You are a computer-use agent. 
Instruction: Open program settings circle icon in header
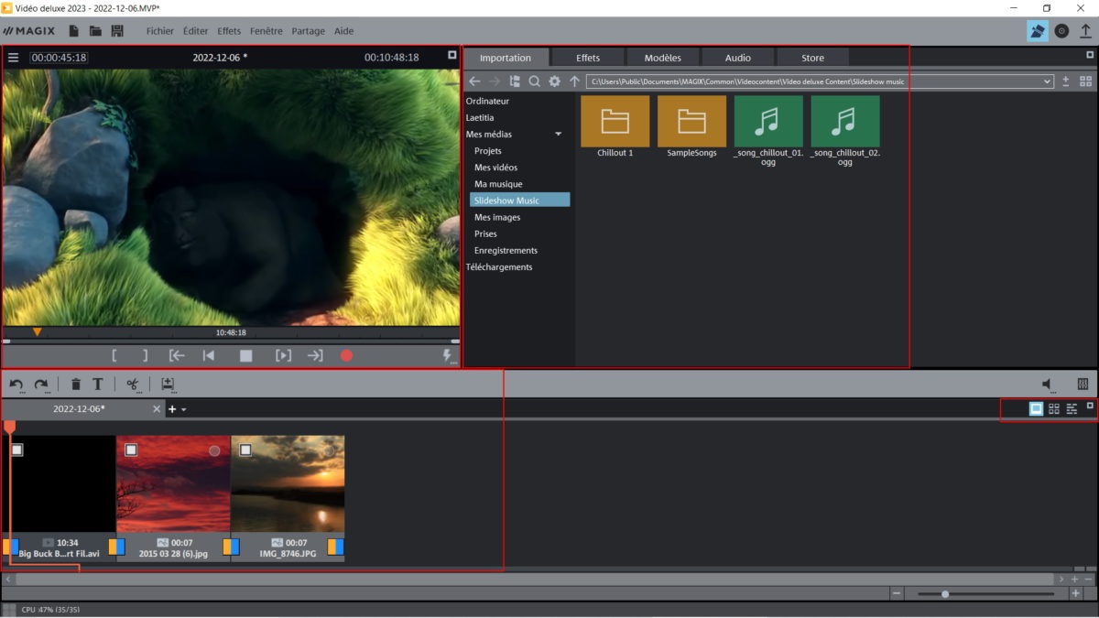tap(1061, 30)
